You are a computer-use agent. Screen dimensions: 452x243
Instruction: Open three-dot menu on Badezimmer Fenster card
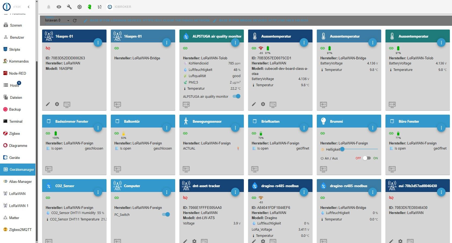(98, 128)
